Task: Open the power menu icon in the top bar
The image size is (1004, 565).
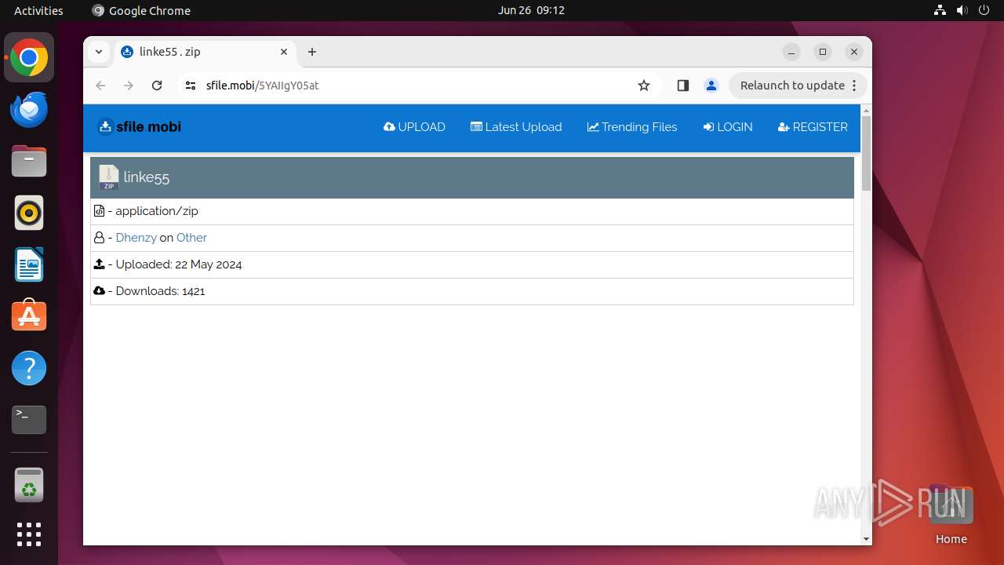Action: [x=984, y=10]
